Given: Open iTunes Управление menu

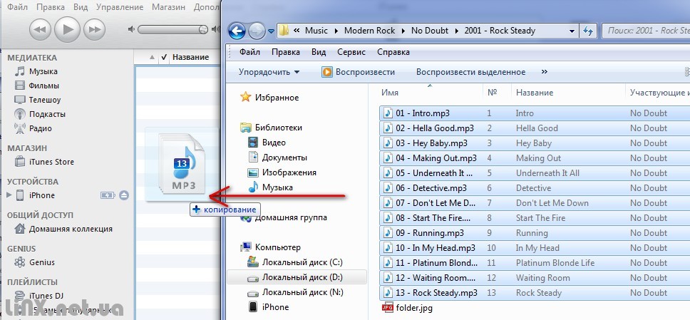Looking at the screenshot, I should pos(119,7).
